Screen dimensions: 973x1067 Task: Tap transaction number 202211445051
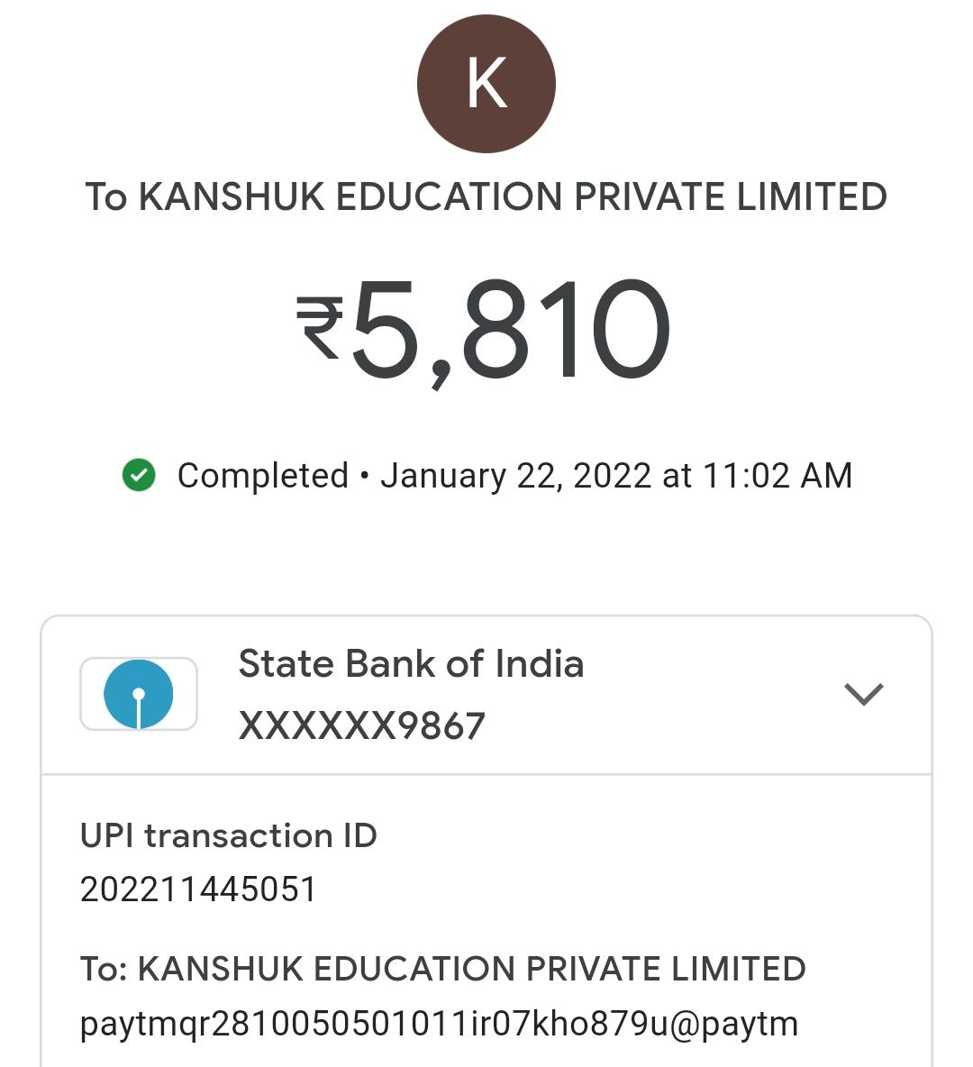(x=198, y=890)
